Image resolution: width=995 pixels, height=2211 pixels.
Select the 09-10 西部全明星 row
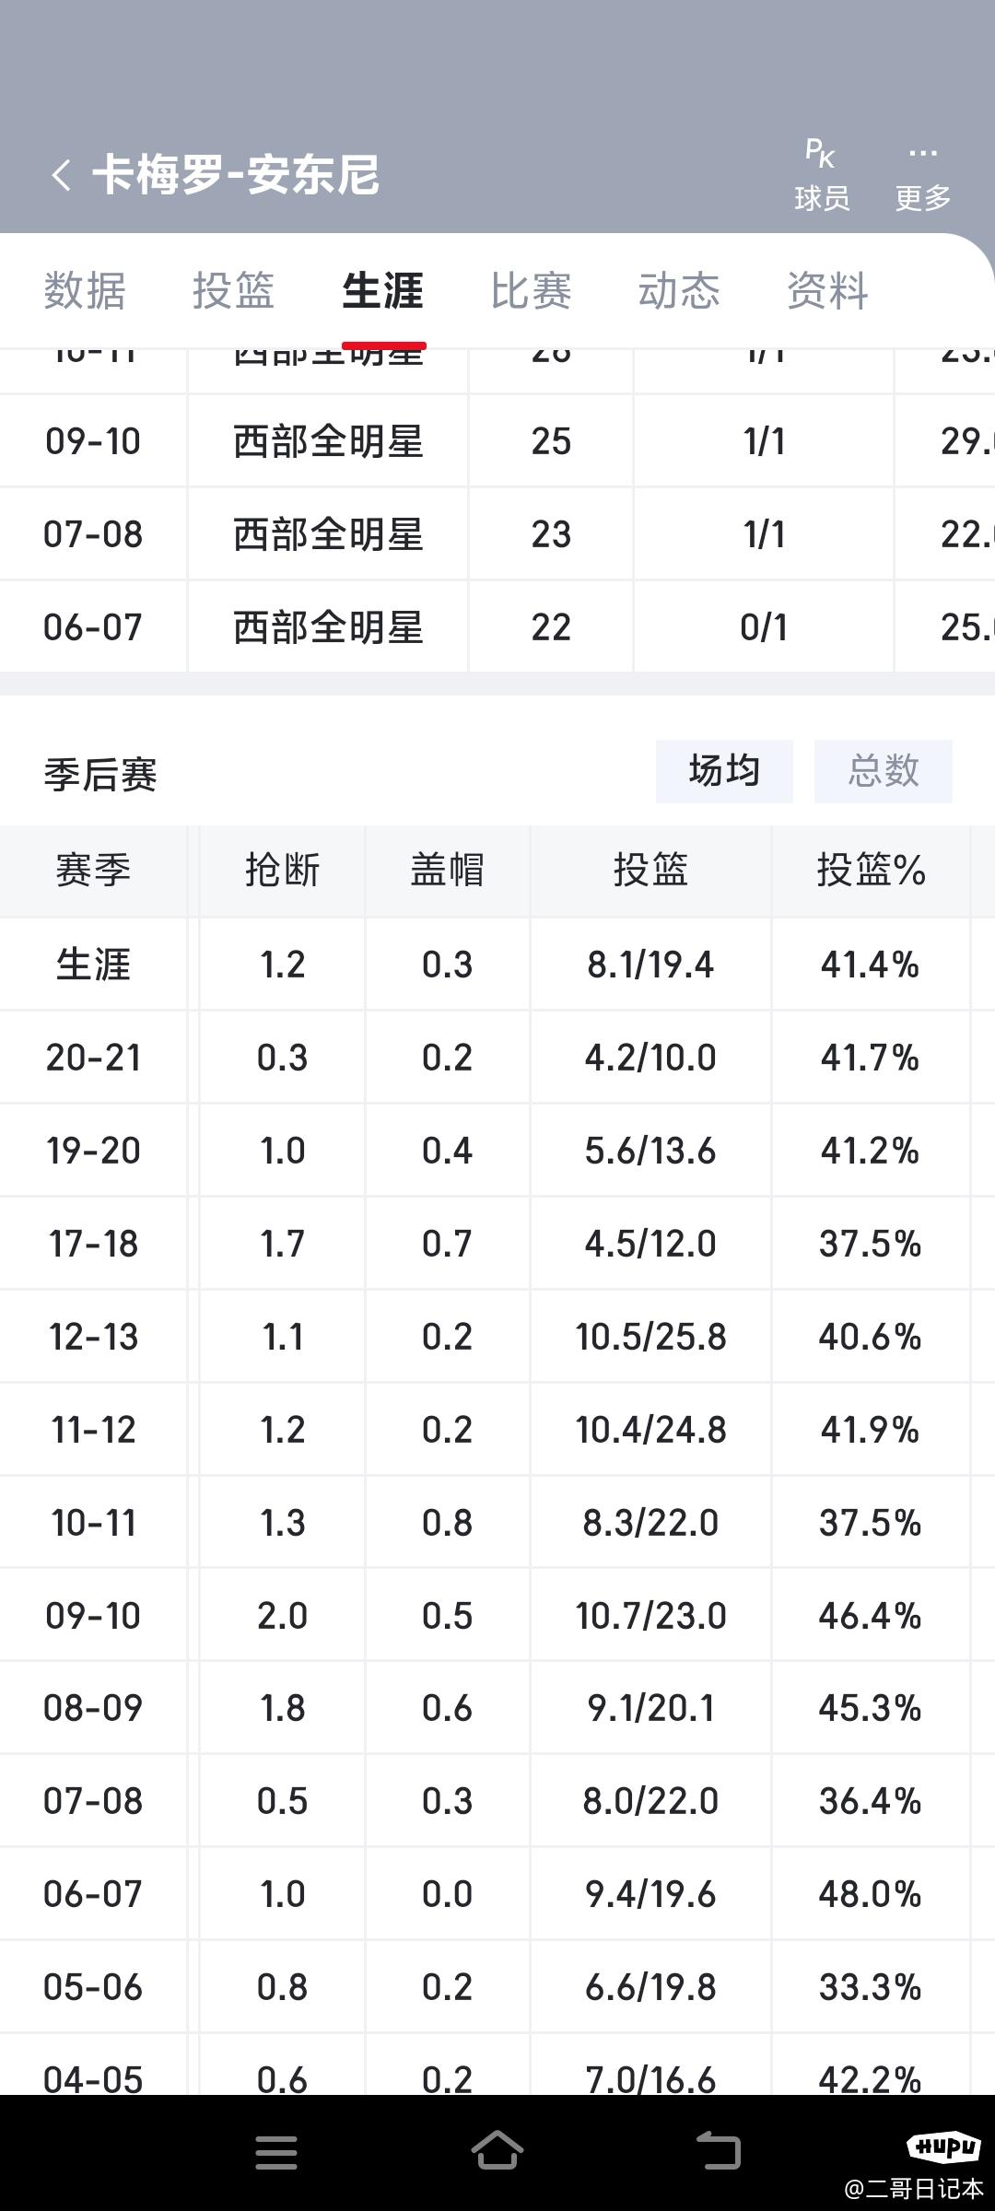pyautogui.click(x=497, y=441)
